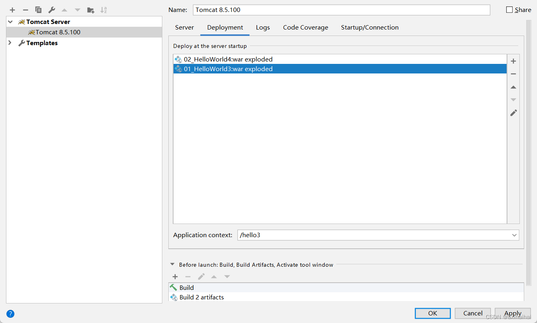Click the green hammer Build icon

click(x=174, y=287)
